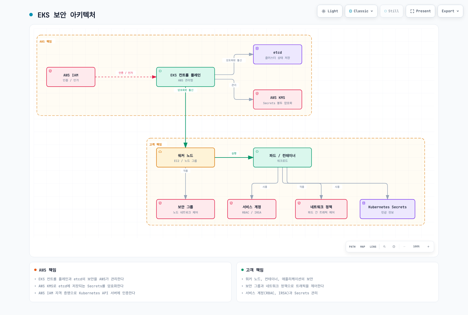Click the sun icon in Light button
The height and width of the screenshot is (315, 468).
(324, 11)
